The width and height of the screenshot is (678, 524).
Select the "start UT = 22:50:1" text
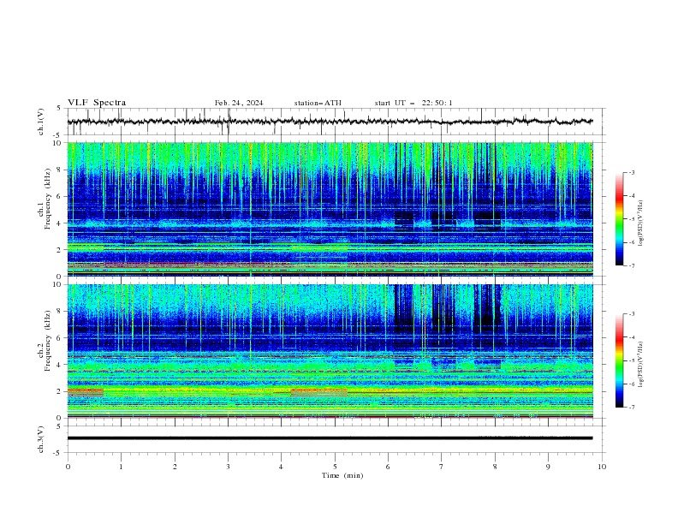click(x=413, y=103)
